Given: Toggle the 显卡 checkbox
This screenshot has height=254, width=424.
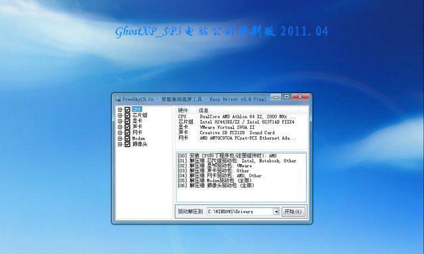Looking at the screenshot, I should pyautogui.click(x=127, y=121).
